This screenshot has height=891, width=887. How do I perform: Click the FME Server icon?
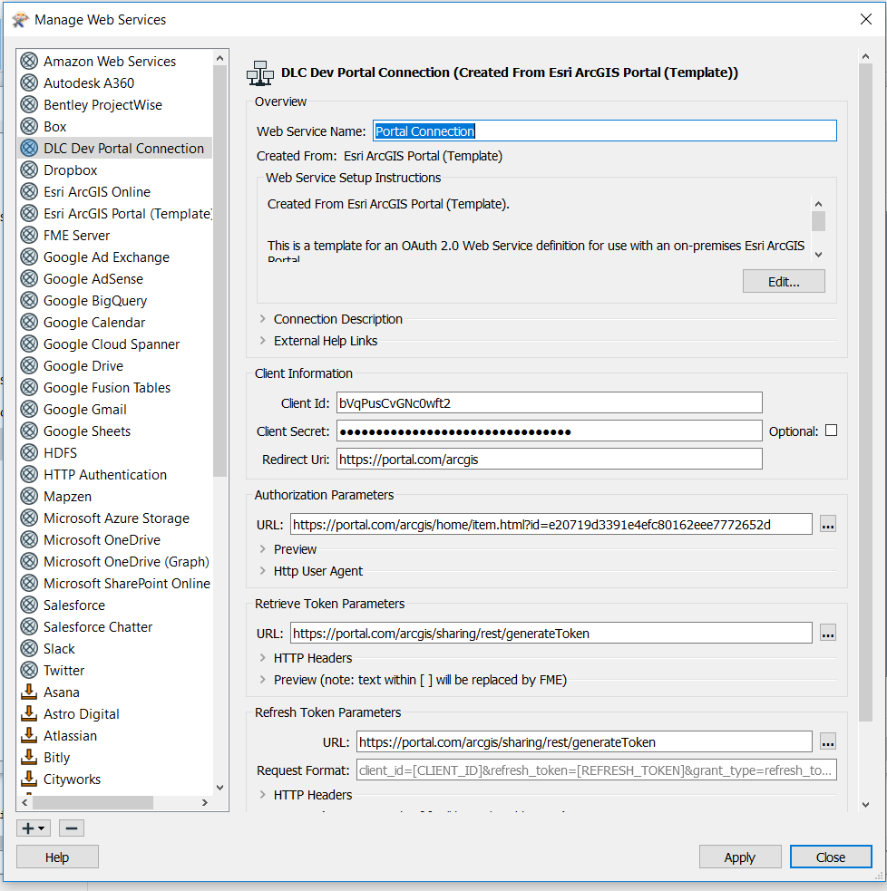[x=29, y=235]
